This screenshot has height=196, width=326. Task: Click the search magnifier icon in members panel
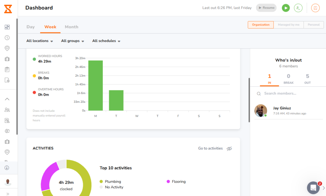[x=259, y=94]
